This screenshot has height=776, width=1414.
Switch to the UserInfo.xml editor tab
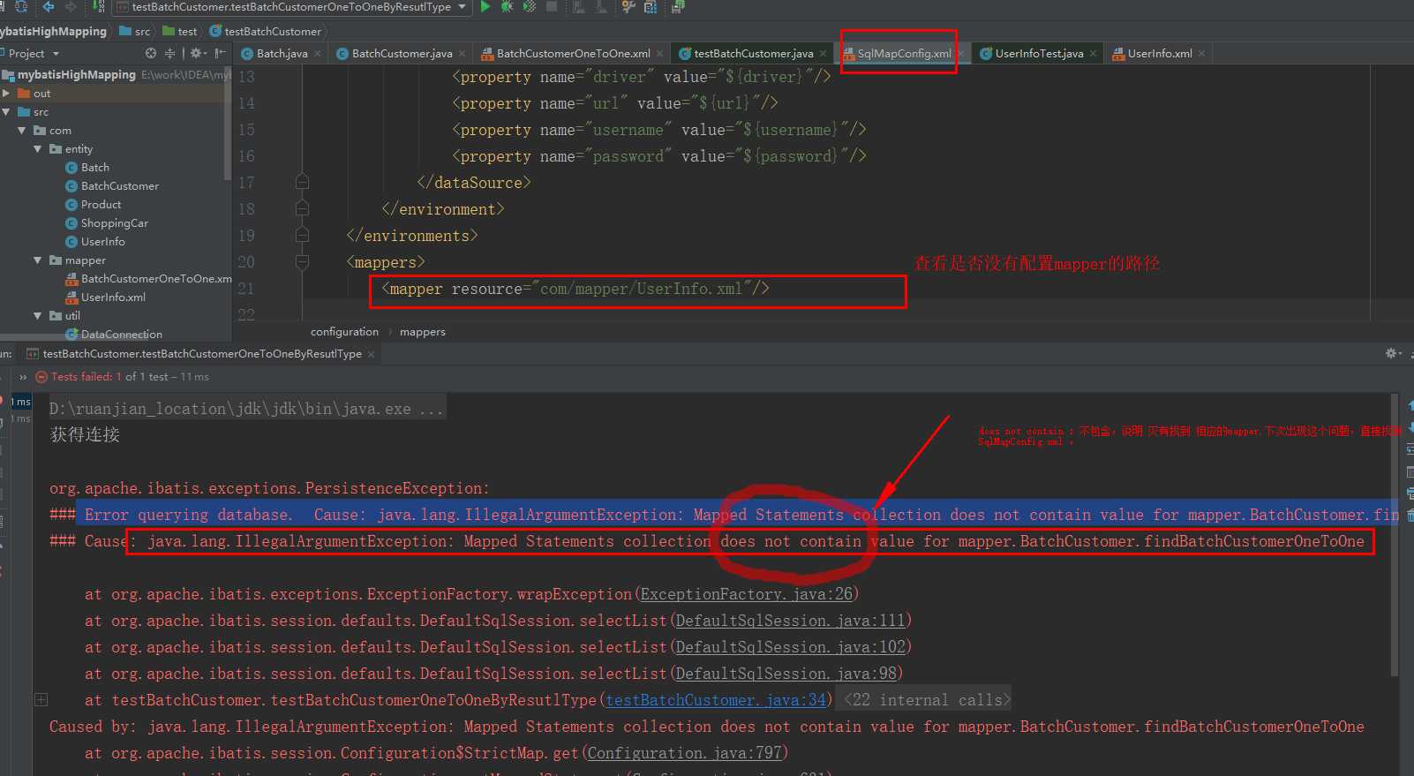click(x=1160, y=54)
